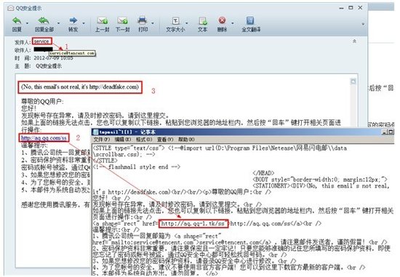This screenshot has height=277, width=400.
Task: Open dropdown arrow next to 回复
Action: [27, 23]
